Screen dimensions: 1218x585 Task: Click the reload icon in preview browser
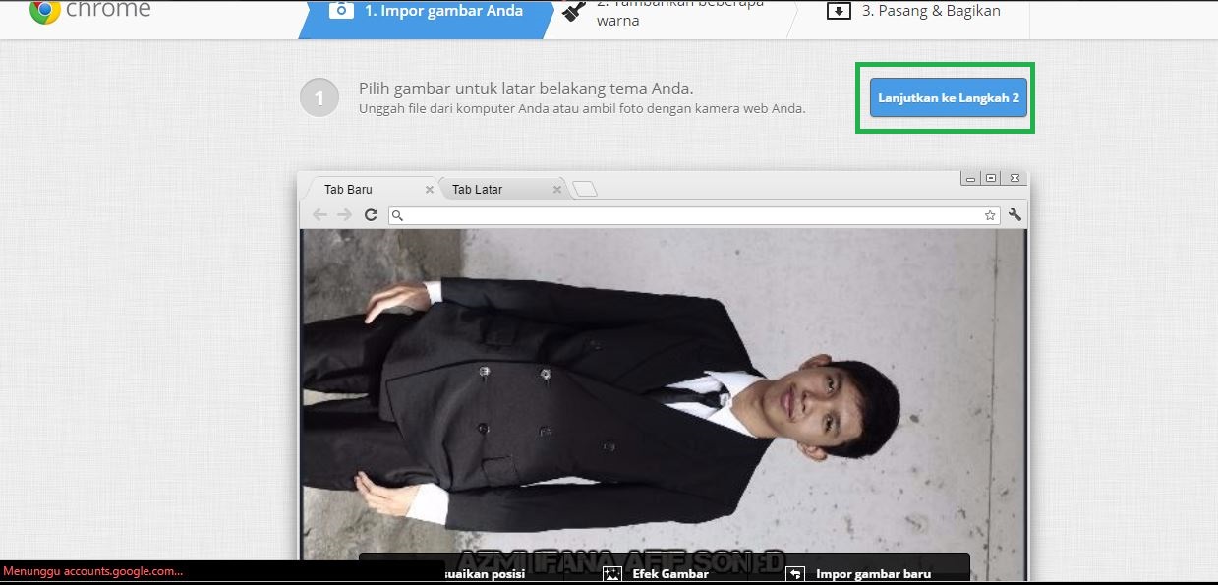[371, 215]
